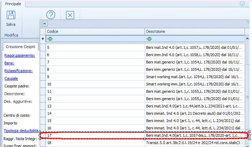The width and height of the screenshot is (252, 147).
Task: Click filter icon in Codice filter cell
Action: pyautogui.click(x=50, y=39)
